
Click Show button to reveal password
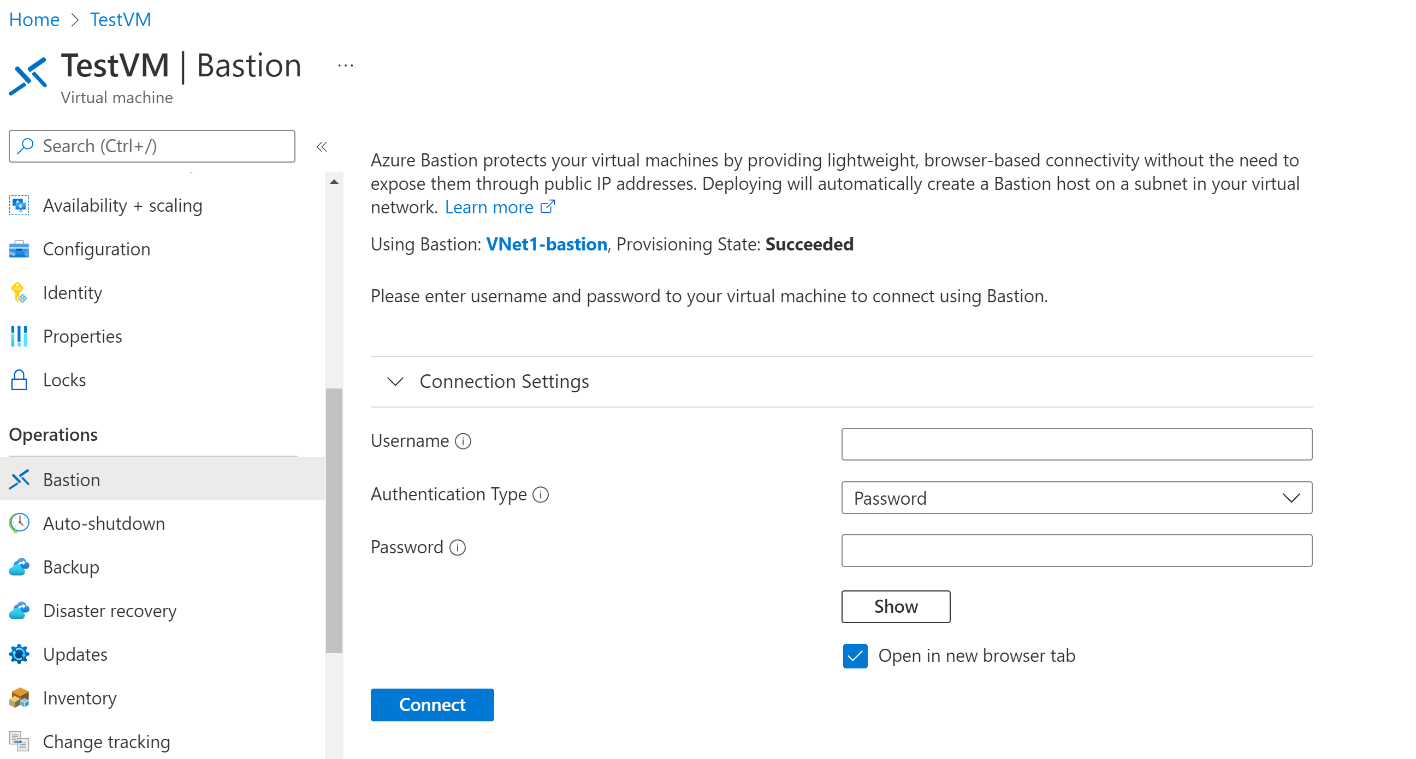click(896, 606)
